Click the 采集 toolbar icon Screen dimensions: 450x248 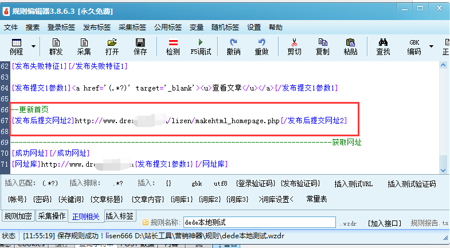point(84,47)
